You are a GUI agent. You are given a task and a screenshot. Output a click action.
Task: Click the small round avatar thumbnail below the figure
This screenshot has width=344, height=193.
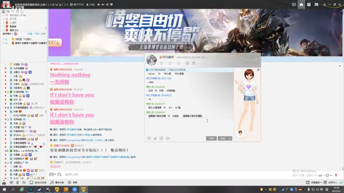[x=240, y=134]
